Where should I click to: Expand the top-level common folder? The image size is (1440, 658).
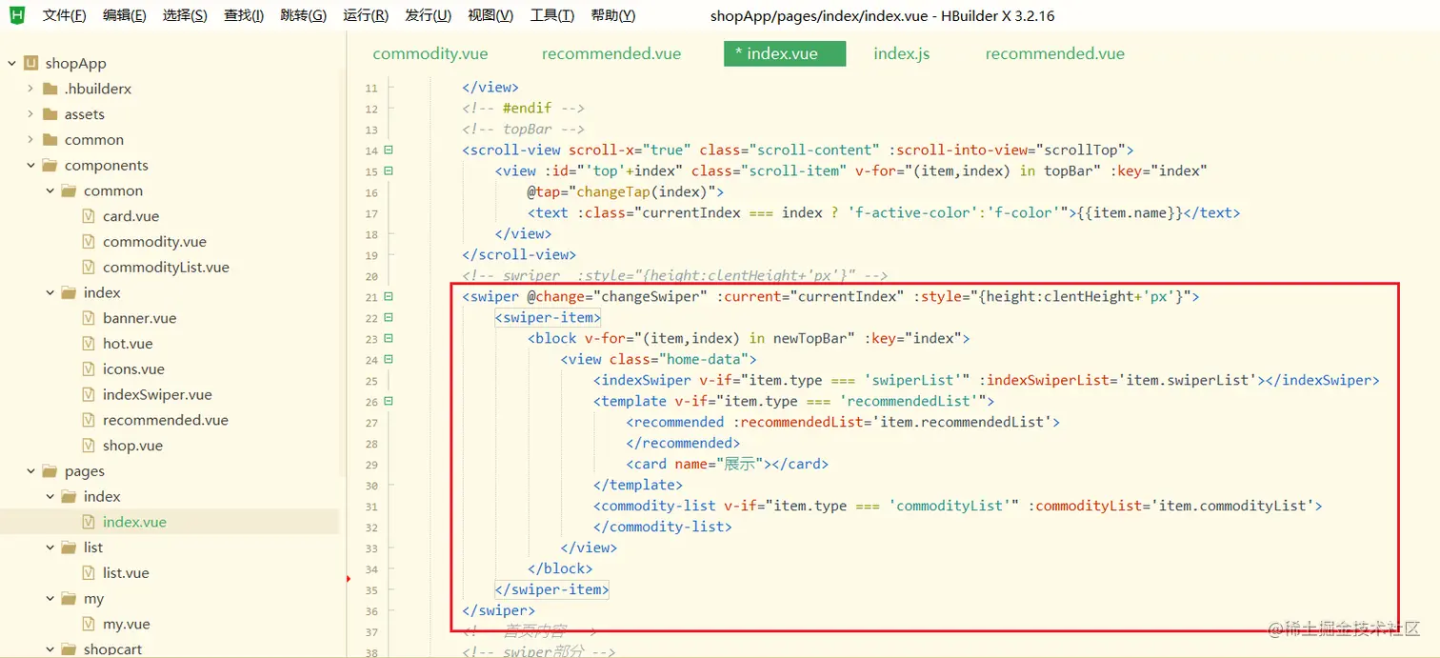click(x=30, y=140)
